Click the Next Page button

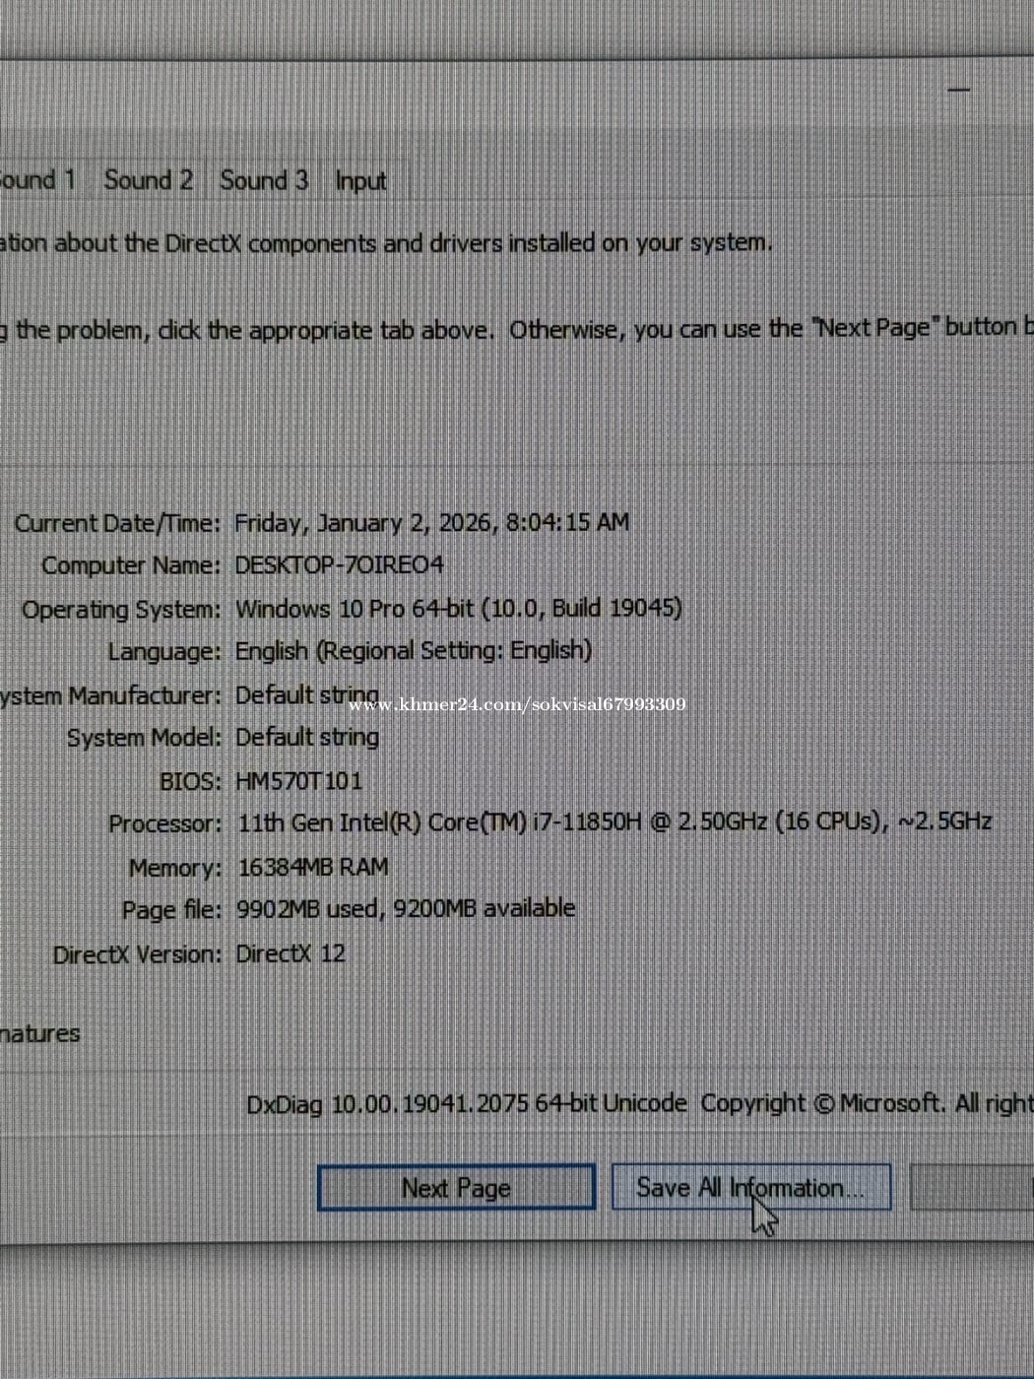coord(456,1188)
